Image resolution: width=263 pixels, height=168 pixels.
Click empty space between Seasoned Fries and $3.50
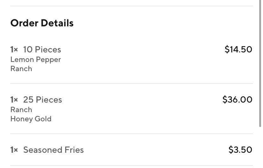click(x=156, y=150)
